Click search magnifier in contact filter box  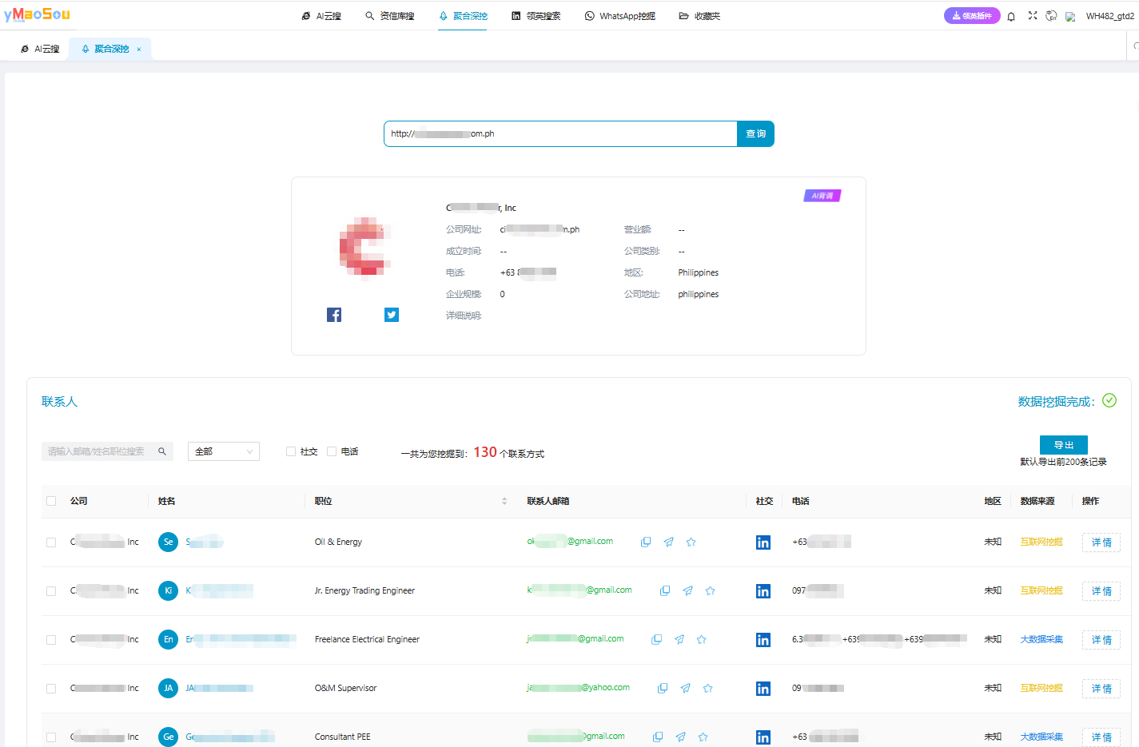162,451
